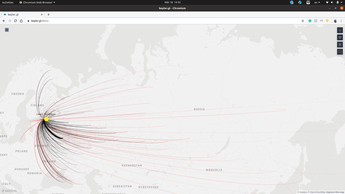Switch to dual map view
The height and width of the screenshot is (194, 345).
click(x=340, y=30)
